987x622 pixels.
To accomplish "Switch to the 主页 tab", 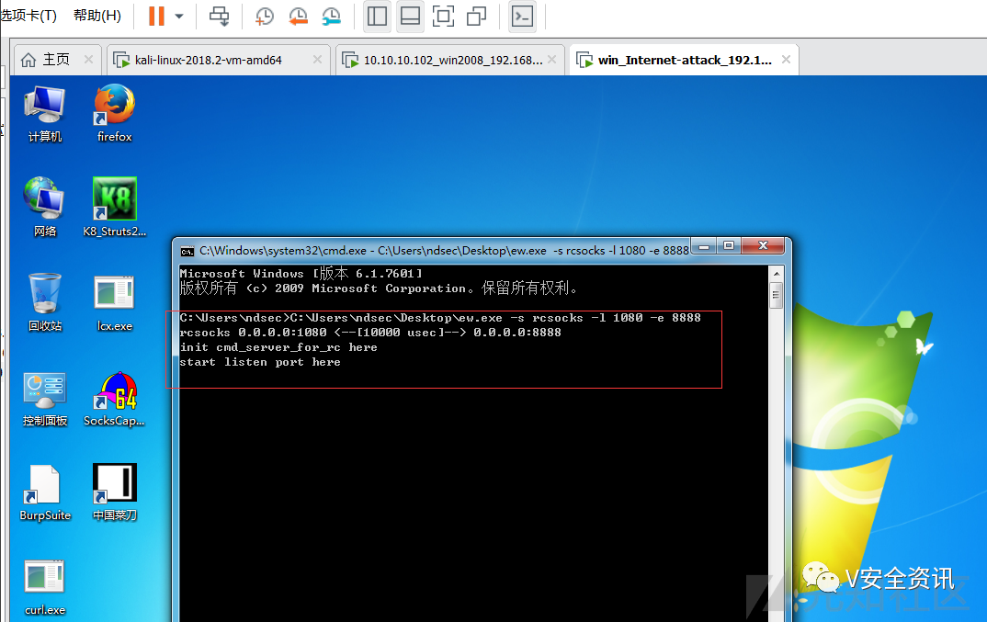I will click(x=56, y=60).
